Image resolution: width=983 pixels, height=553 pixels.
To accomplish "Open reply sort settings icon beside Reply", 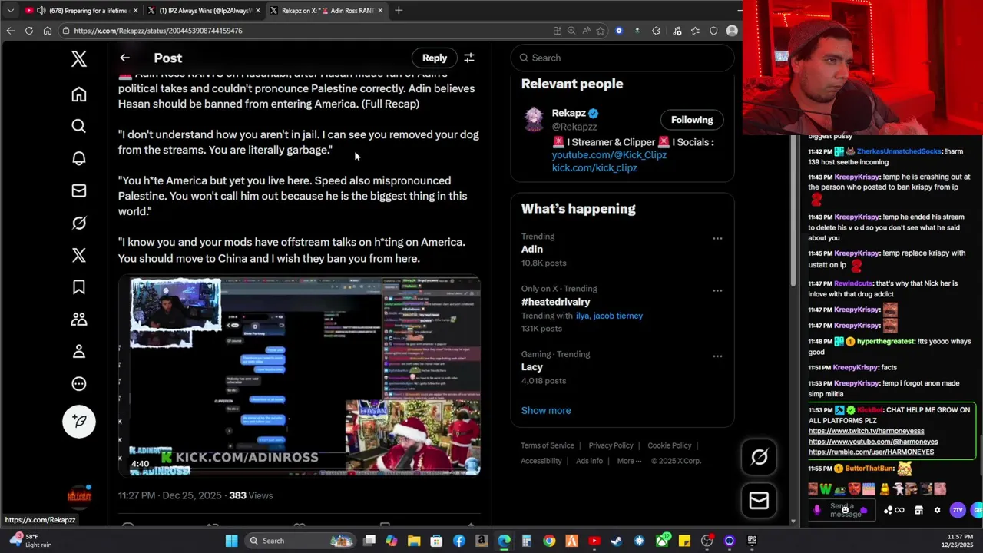I will click(469, 58).
